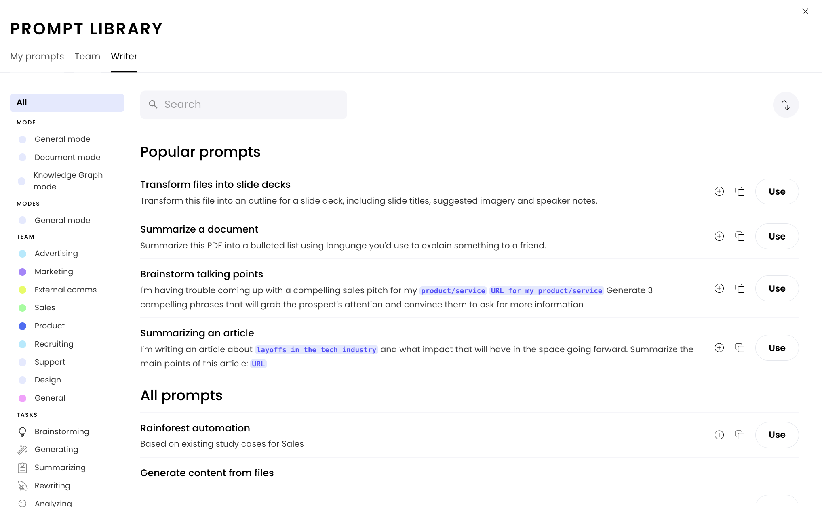822x517 pixels.
Task: Copy the Rainforest automation prompt
Action: pos(740,435)
